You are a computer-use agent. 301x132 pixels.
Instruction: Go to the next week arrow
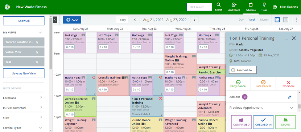(194, 20)
